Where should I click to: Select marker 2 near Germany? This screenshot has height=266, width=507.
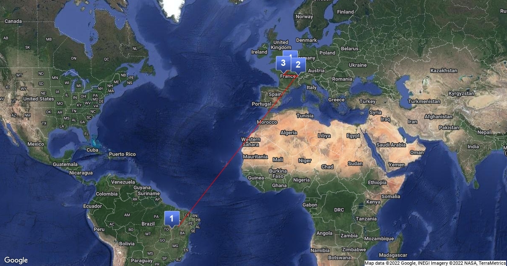point(298,65)
